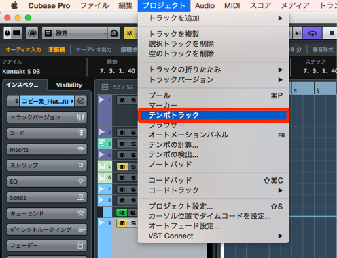Click the list icon beside 設定

click(48, 33)
